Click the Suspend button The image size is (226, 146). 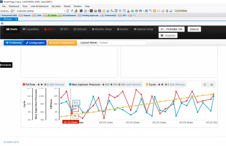[x=168, y=35]
